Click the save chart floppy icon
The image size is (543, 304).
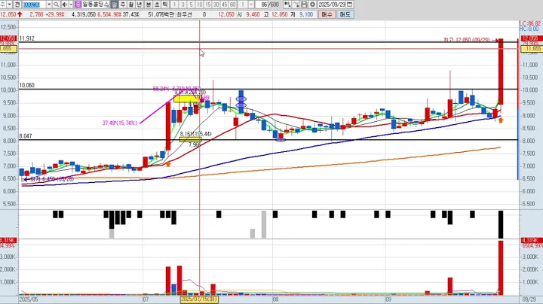click(304, 5)
